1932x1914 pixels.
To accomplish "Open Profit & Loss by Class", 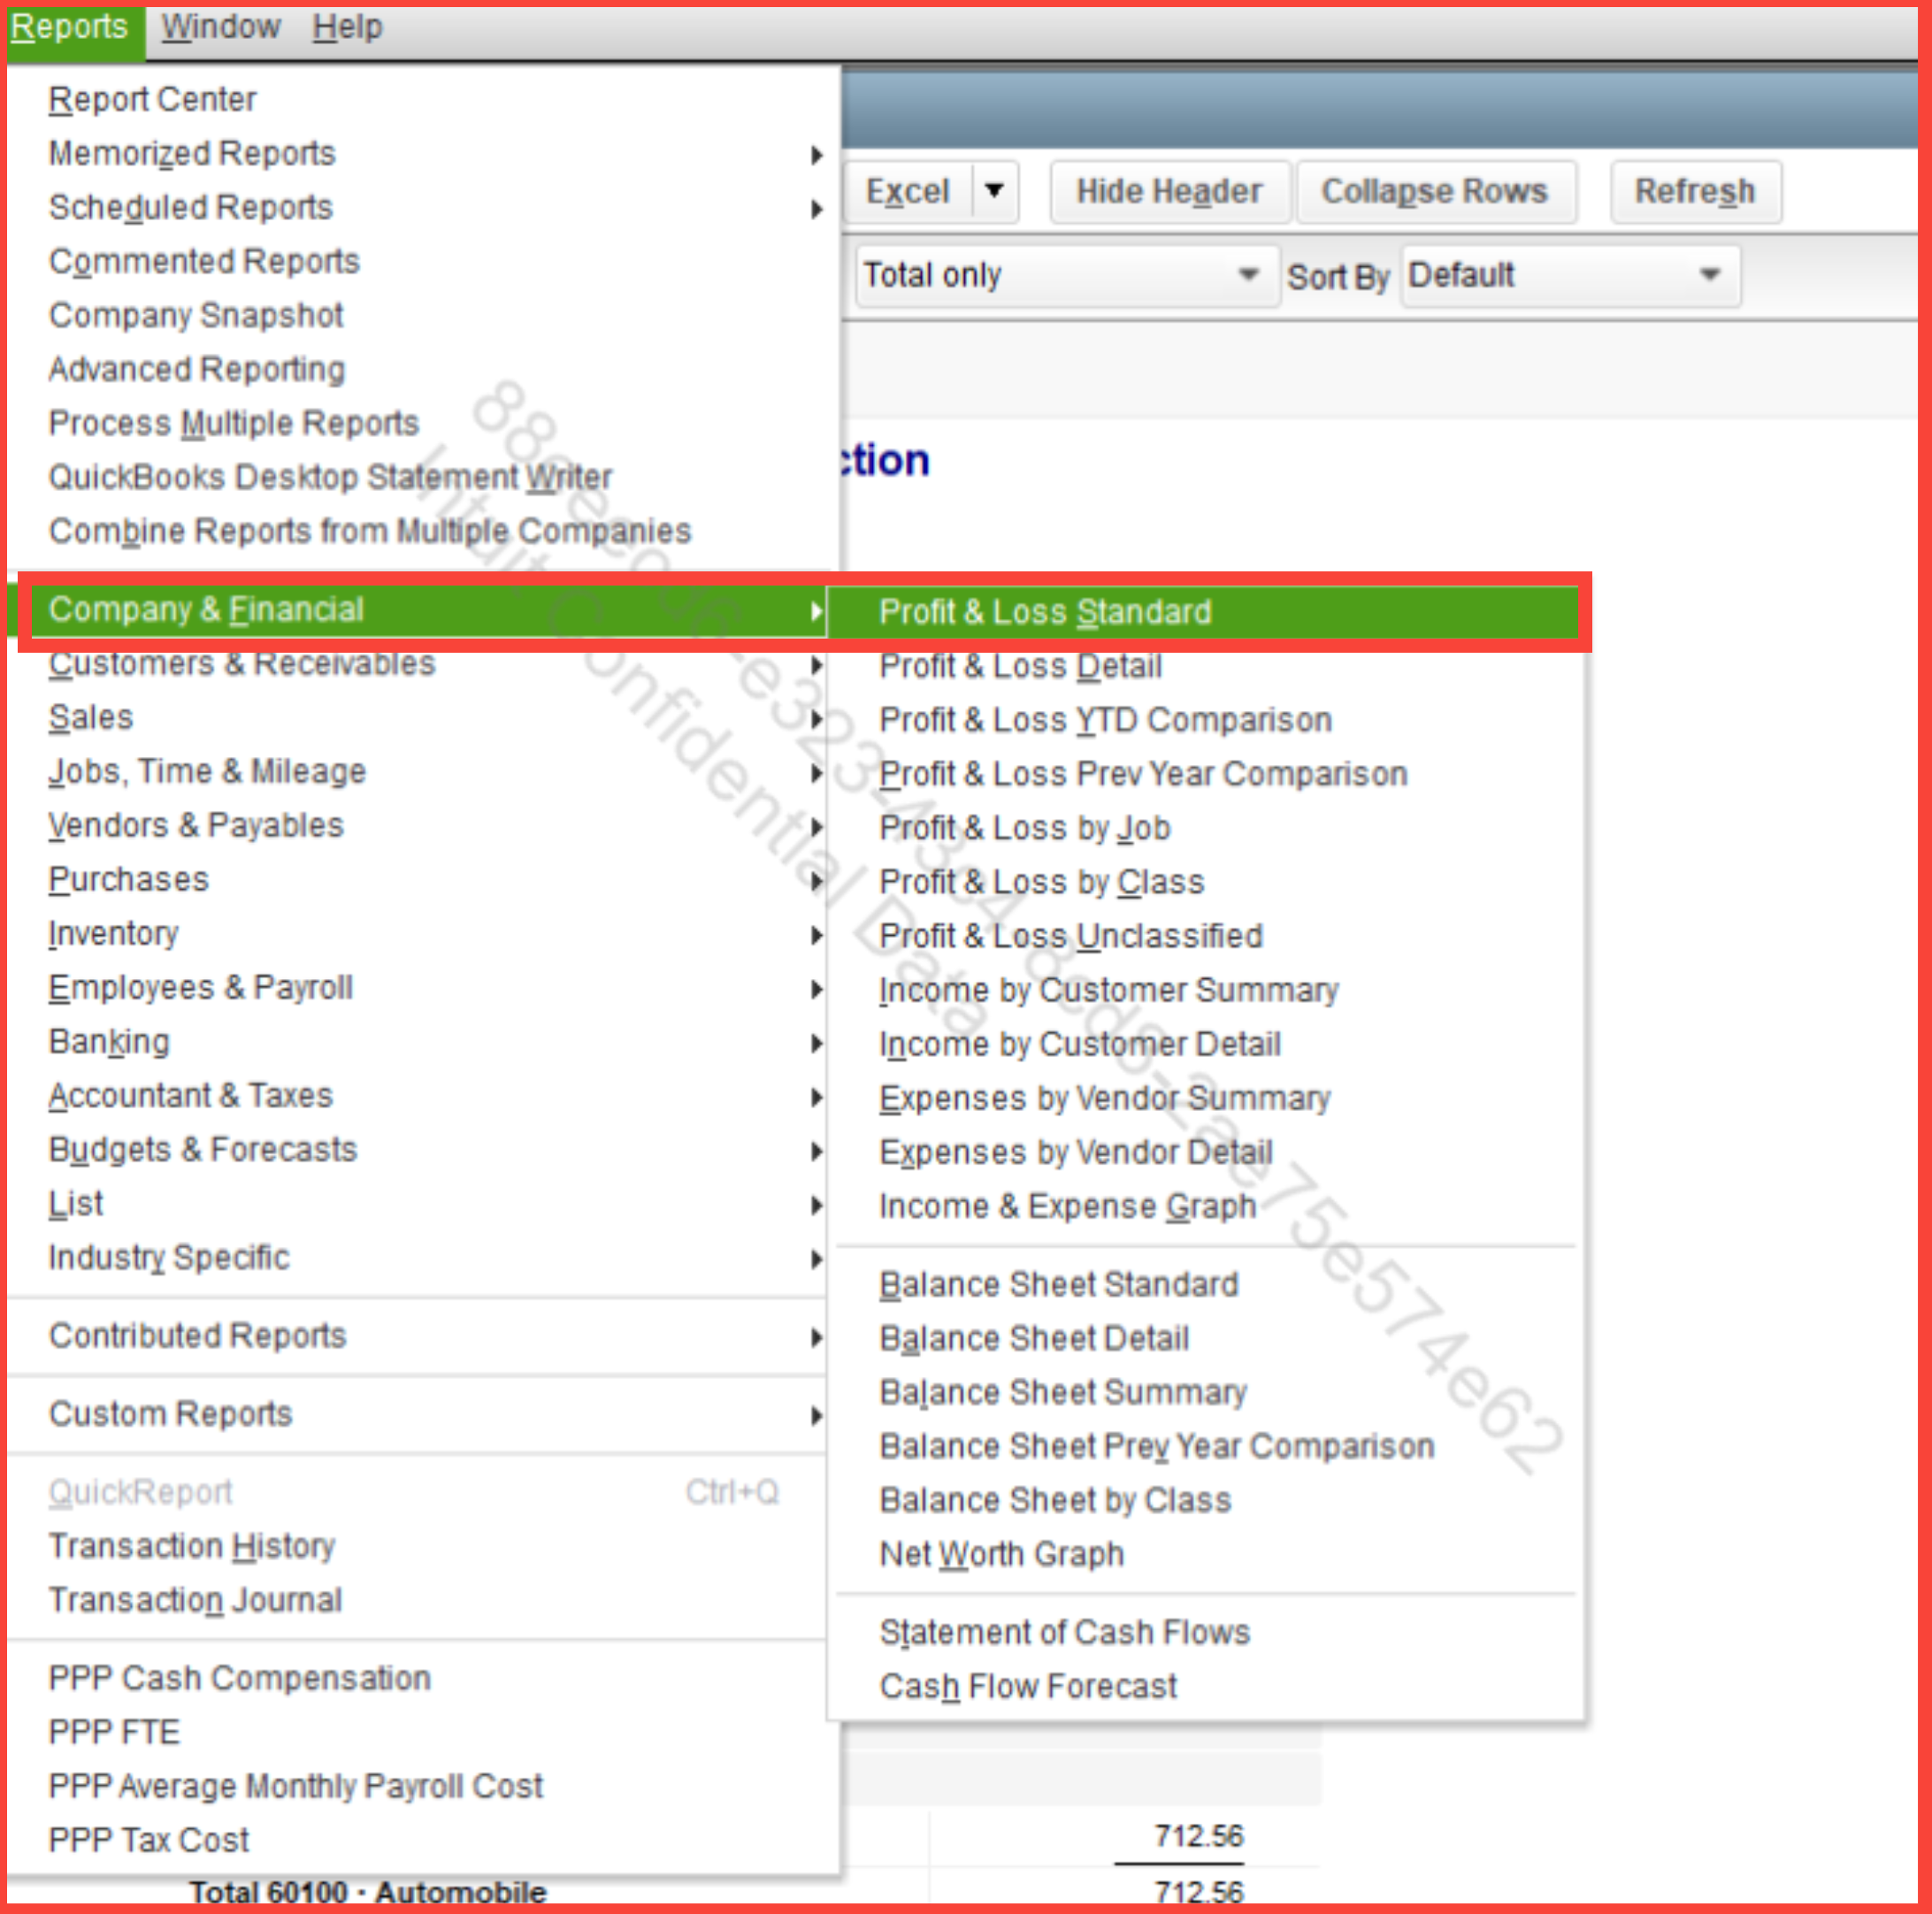I will click(x=1042, y=882).
